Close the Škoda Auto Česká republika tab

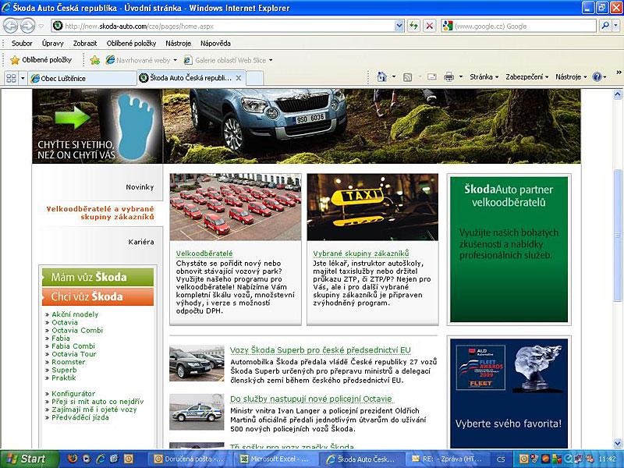pyautogui.click(x=239, y=78)
